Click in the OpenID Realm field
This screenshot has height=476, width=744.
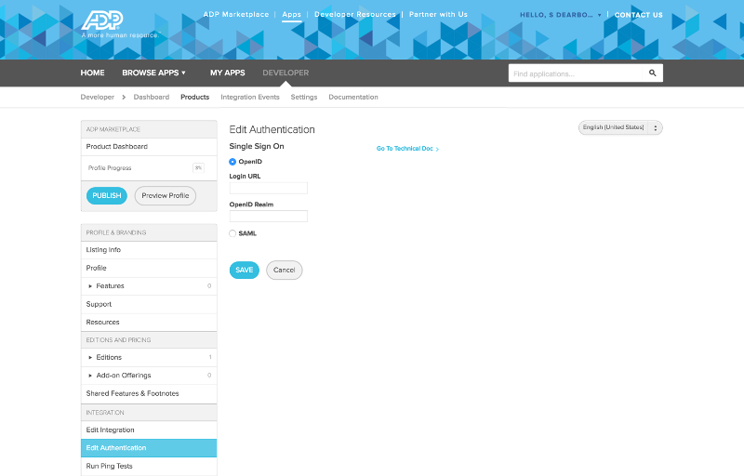tap(269, 217)
